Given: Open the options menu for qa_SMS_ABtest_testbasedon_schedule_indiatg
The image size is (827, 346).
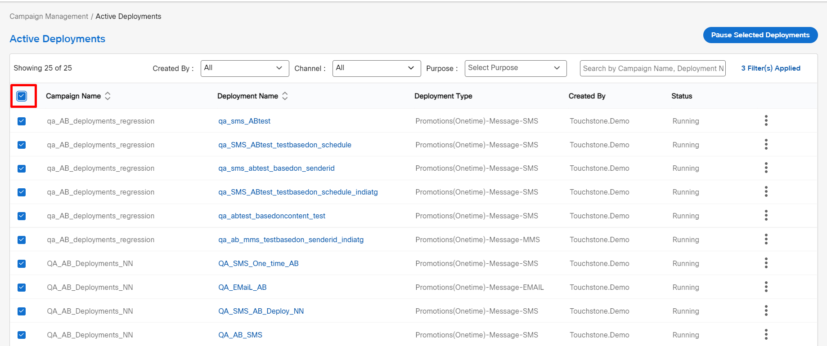Looking at the screenshot, I should point(766,192).
